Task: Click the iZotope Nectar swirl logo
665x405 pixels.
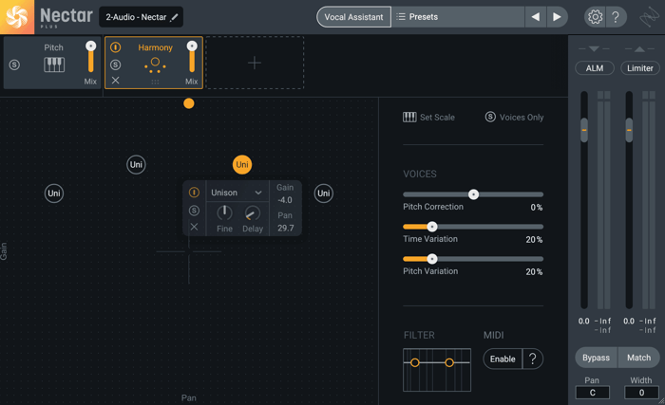Action: [17, 17]
